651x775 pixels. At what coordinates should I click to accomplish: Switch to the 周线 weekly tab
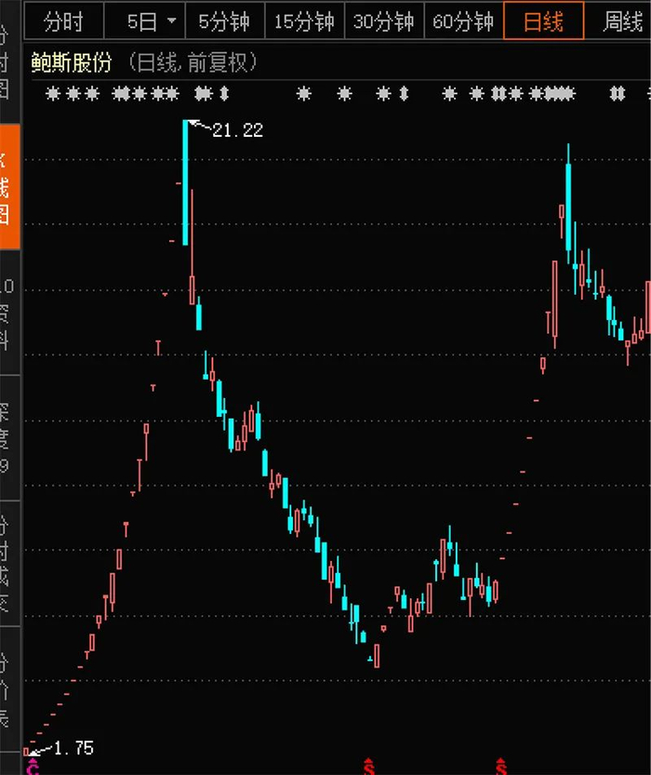623,21
